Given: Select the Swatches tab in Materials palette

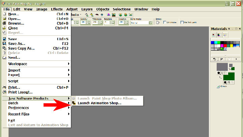Looking at the screenshot, I should point(225,35).
